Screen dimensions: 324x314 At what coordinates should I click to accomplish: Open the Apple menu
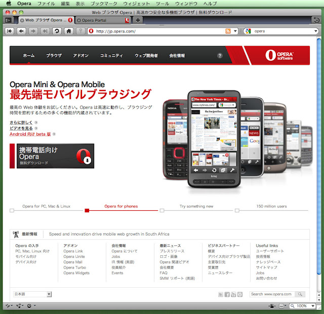tap(9, 4)
